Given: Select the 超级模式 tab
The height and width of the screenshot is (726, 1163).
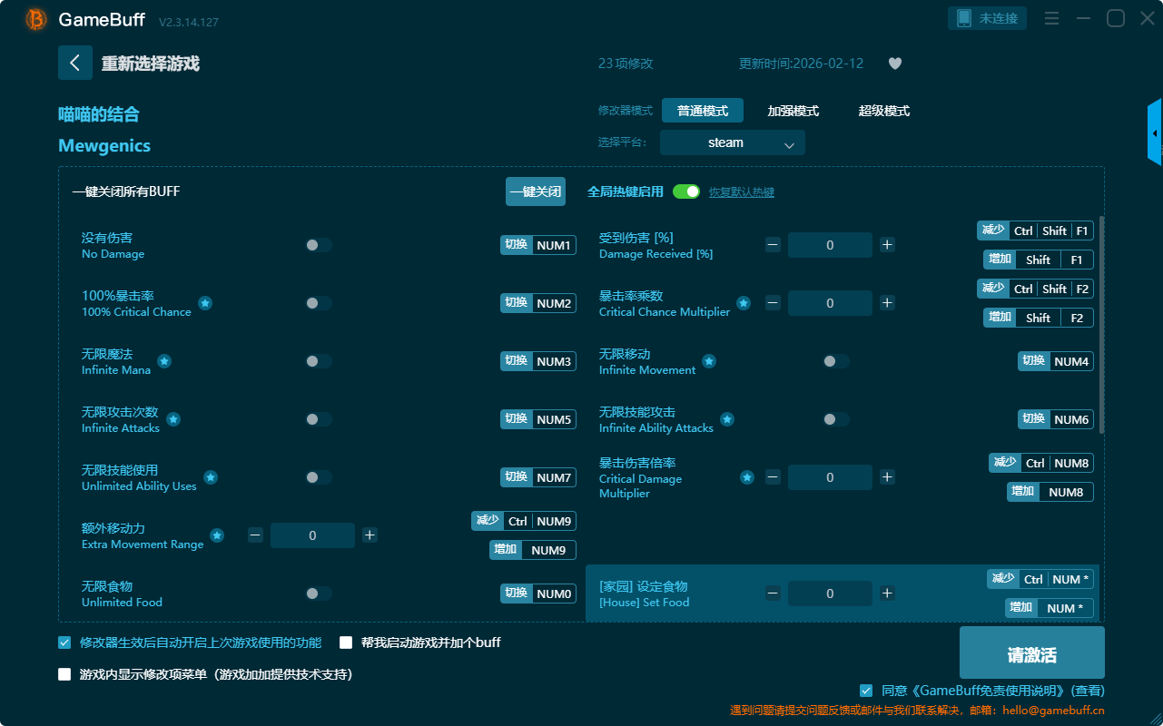Looking at the screenshot, I should pyautogui.click(x=883, y=111).
